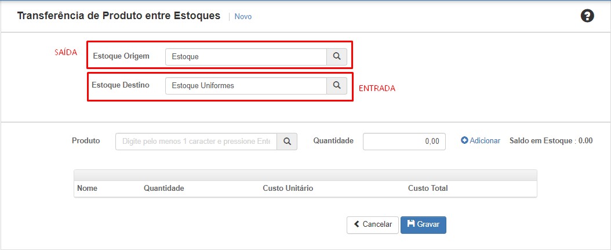This screenshot has width=611, height=250.
Task: Click the Produto search input
Action: 196,142
